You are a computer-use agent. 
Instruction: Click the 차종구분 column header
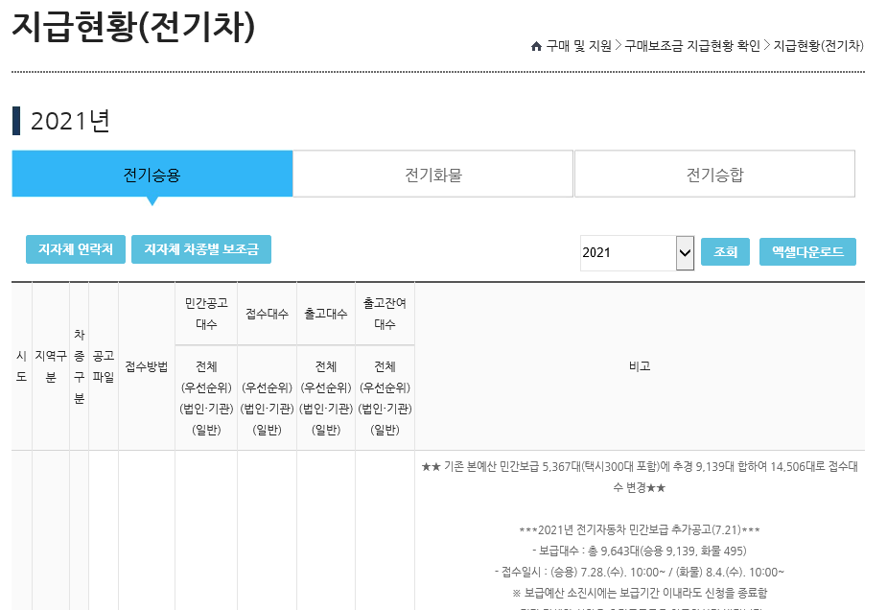click(80, 366)
